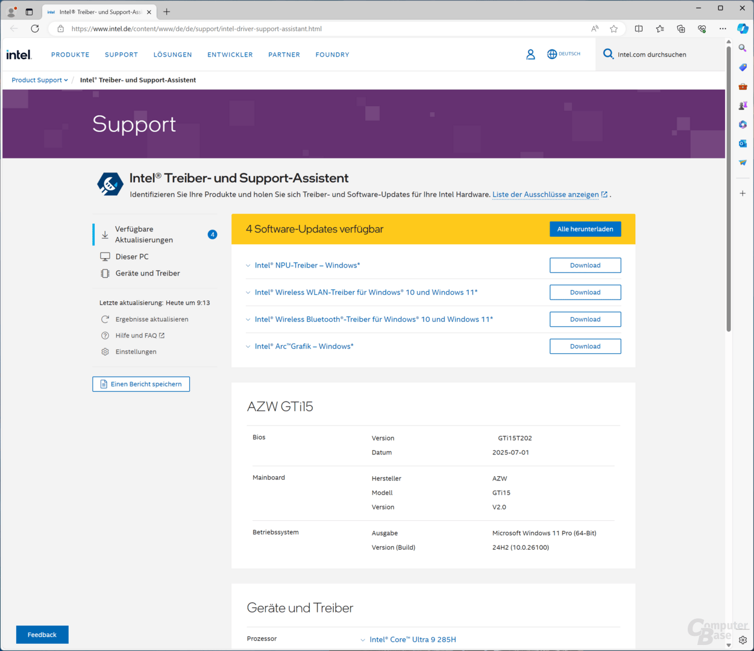Open the split screen browser icon
The height and width of the screenshot is (651, 754).
[639, 28]
